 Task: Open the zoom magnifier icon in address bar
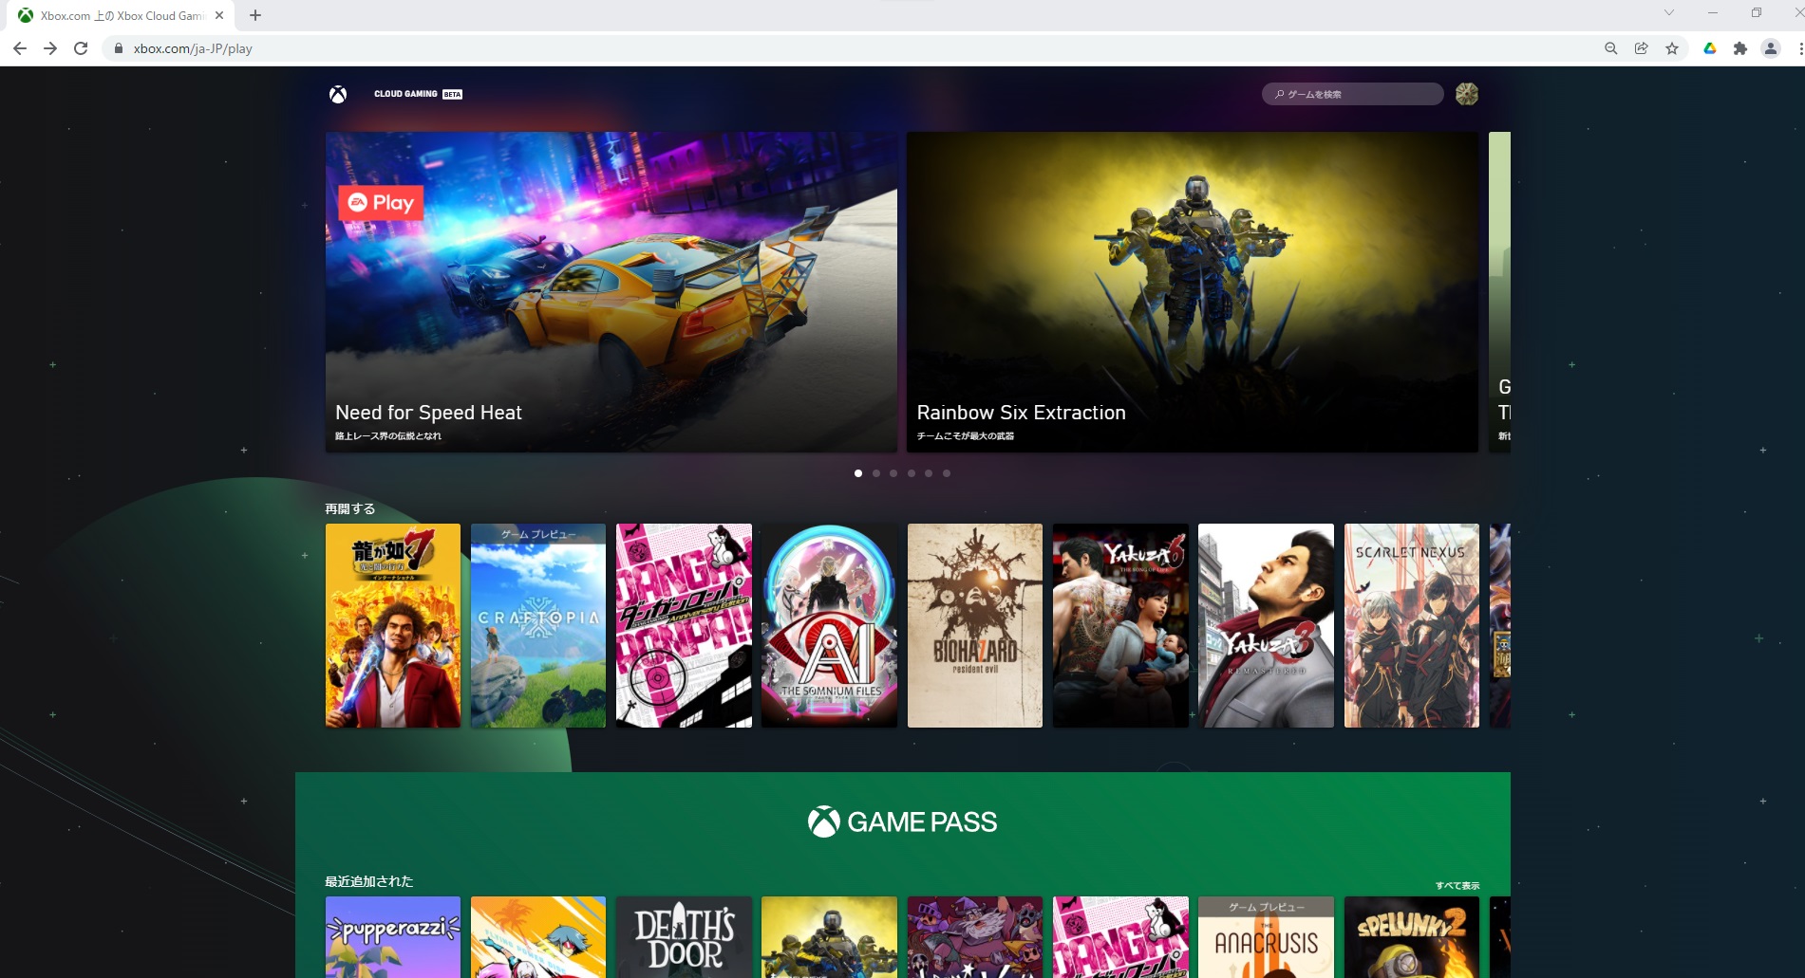(x=1610, y=48)
